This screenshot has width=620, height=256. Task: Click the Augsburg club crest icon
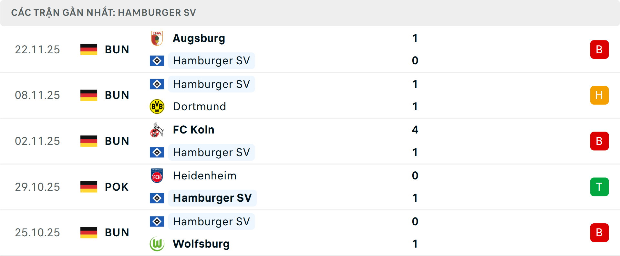157,38
